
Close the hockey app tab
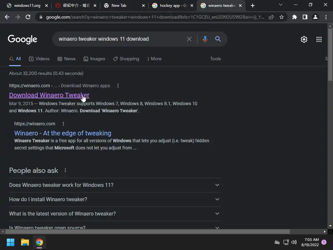[192, 6]
